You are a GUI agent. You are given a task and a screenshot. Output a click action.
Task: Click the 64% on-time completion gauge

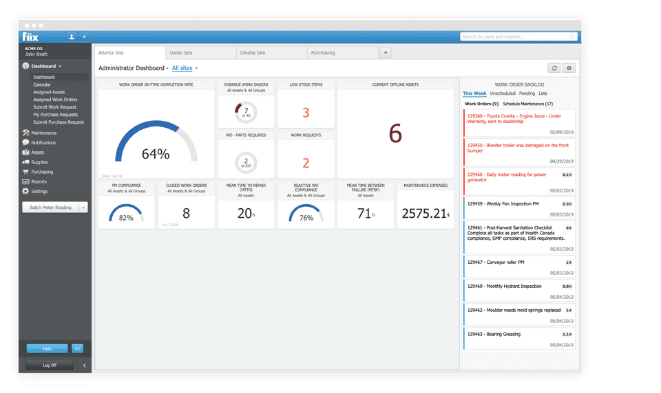point(156,142)
